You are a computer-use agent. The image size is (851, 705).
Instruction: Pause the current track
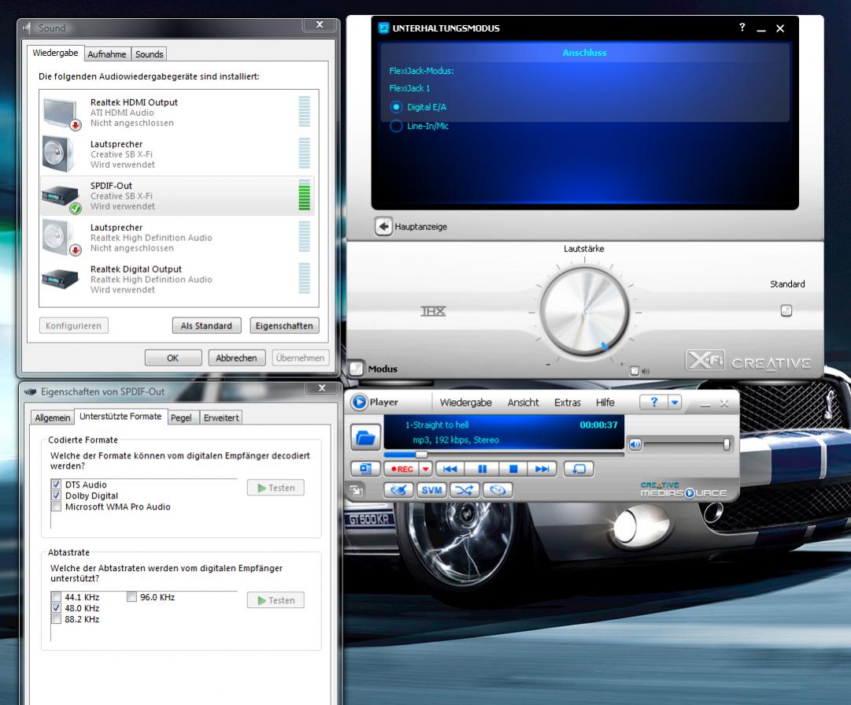tap(482, 469)
